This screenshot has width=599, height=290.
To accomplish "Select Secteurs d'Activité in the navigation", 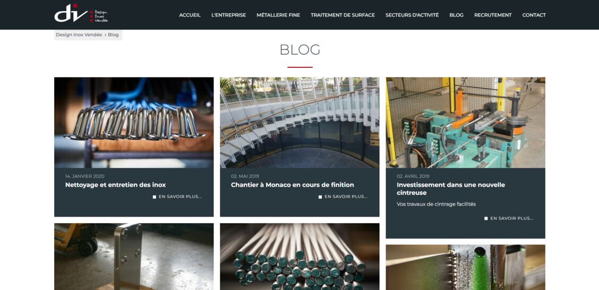I will coord(412,15).
